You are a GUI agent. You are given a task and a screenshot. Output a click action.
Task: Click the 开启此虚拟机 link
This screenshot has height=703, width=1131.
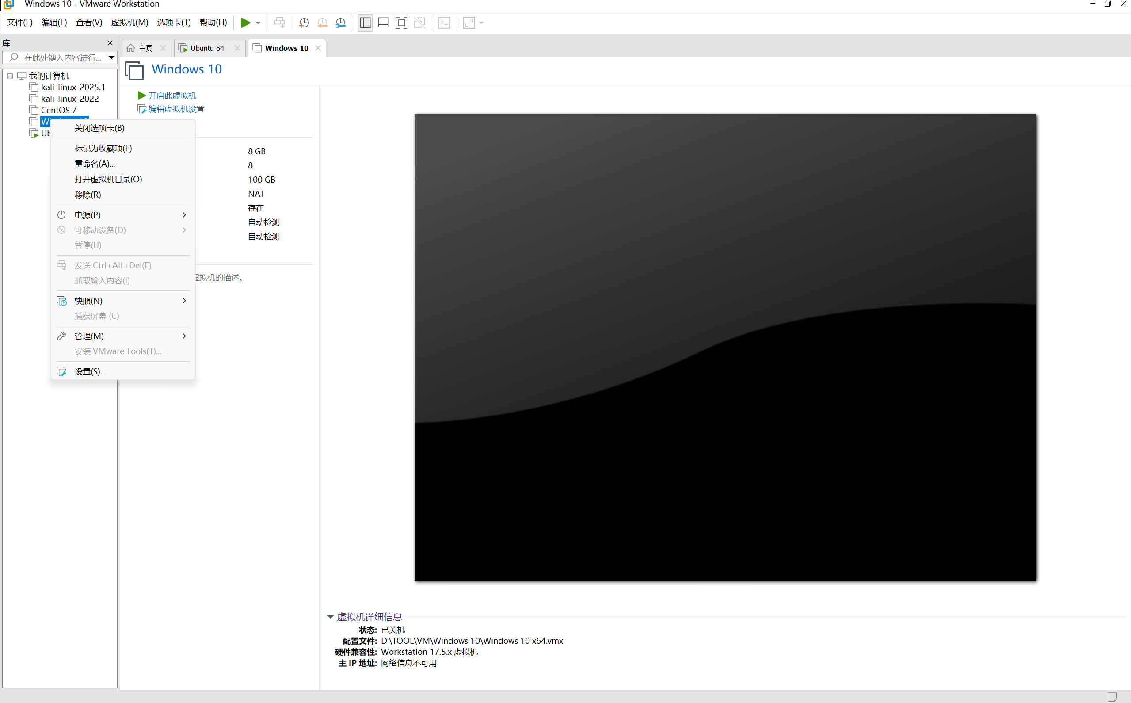(172, 96)
